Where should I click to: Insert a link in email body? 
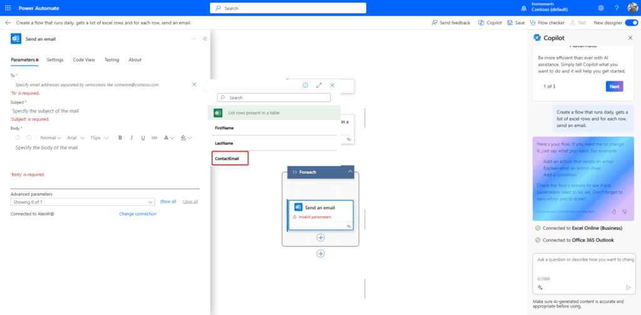point(155,137)
